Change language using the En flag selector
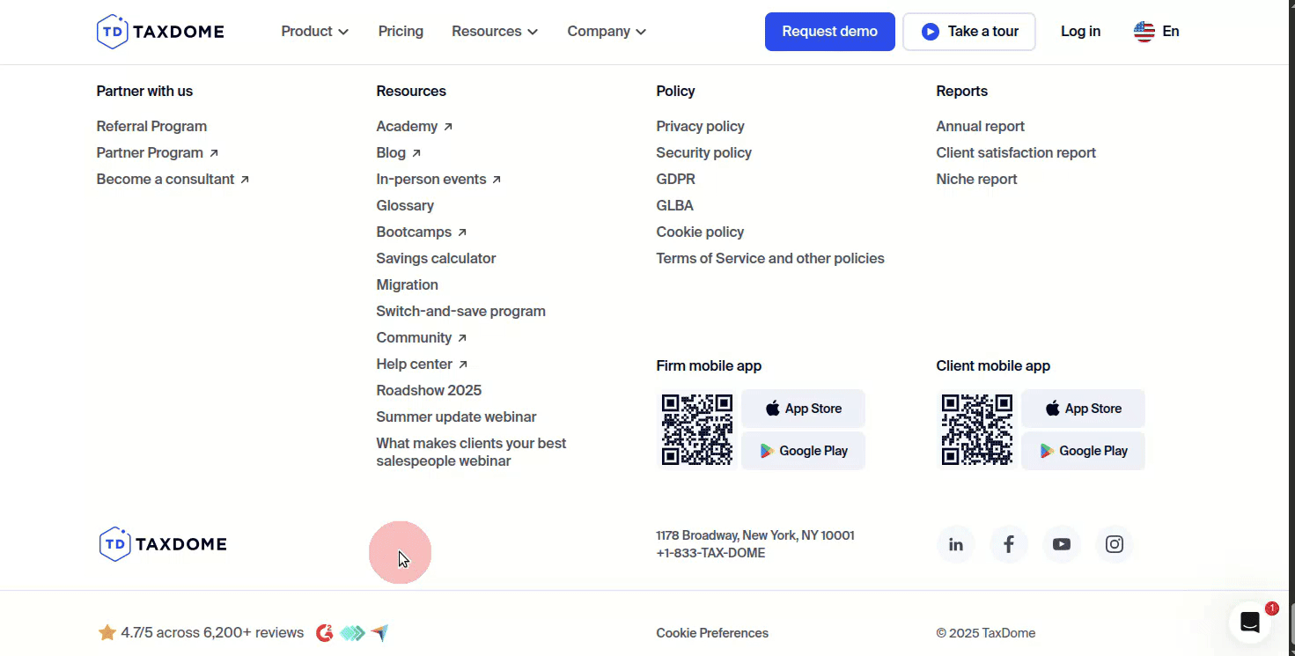Viewport: 1295px width, 656px height. coord(1157,32)
